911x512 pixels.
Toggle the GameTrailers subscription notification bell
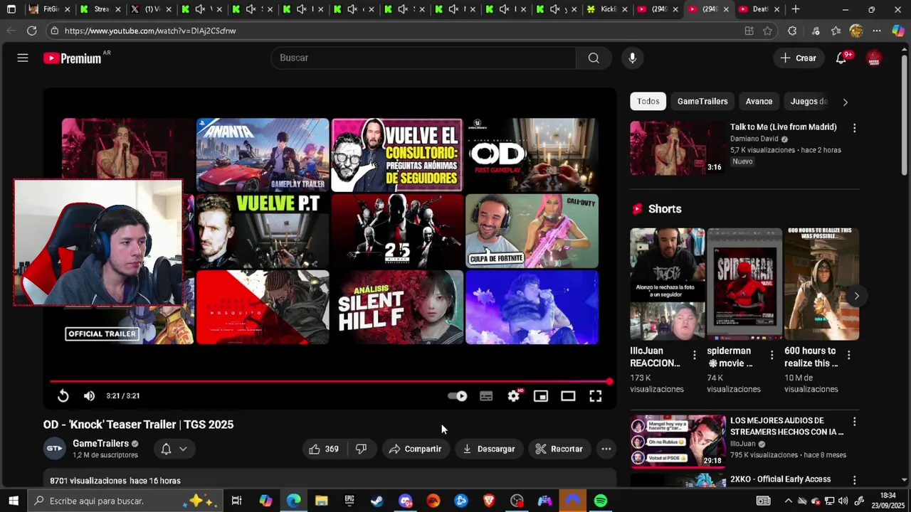pos(166,449)
